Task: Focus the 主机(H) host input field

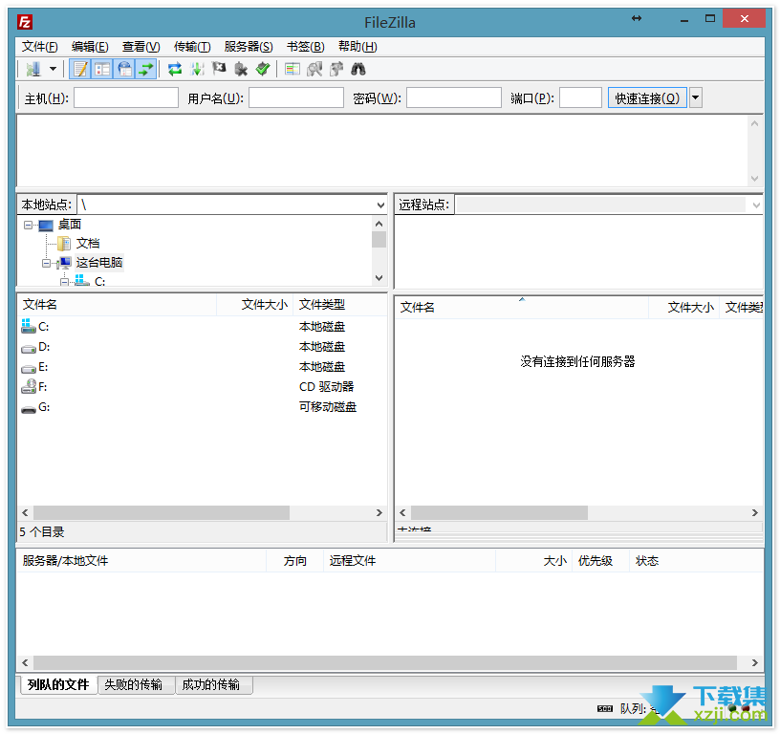Action: (126, 97)
